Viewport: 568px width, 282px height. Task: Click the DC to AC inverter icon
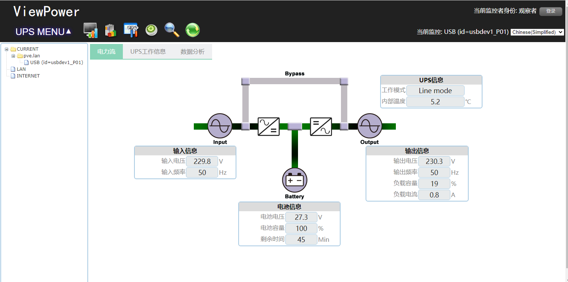click(321, 126)
